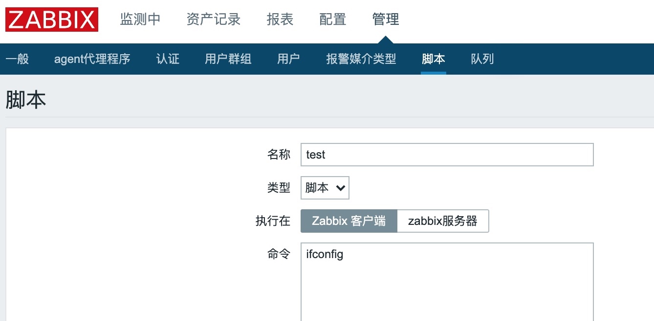The height and width of the screenshot is (321, 654).
Task: Click inside the 命令 text area
Action: point(447,283)
